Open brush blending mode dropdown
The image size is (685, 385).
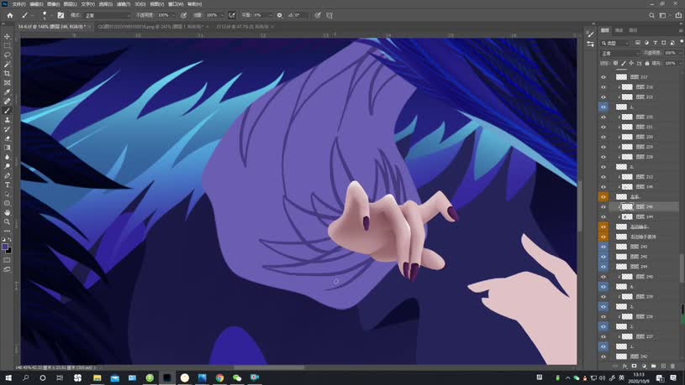point(108,15)
